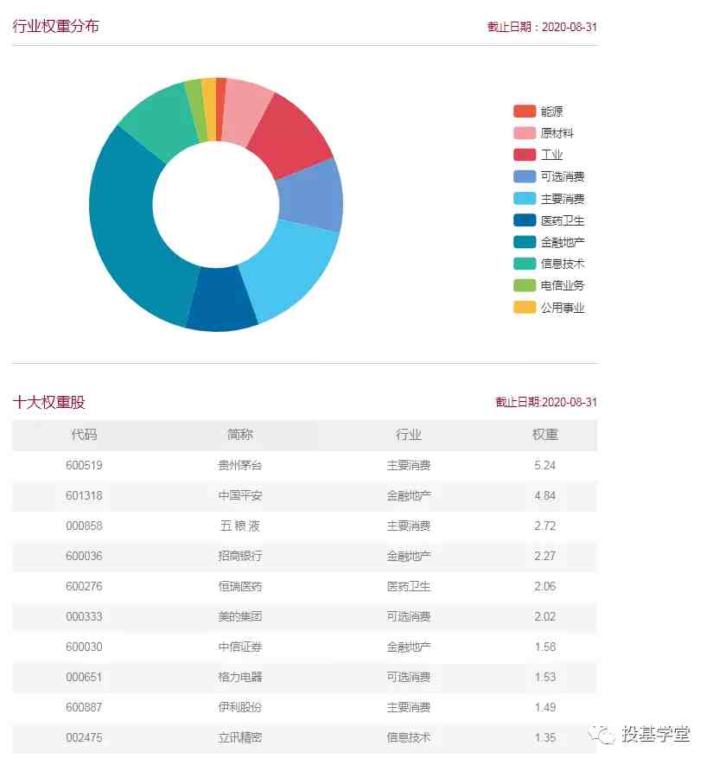Select the 伊利股份 name cell
Viewport: 713px width, 765px height.
240,707
